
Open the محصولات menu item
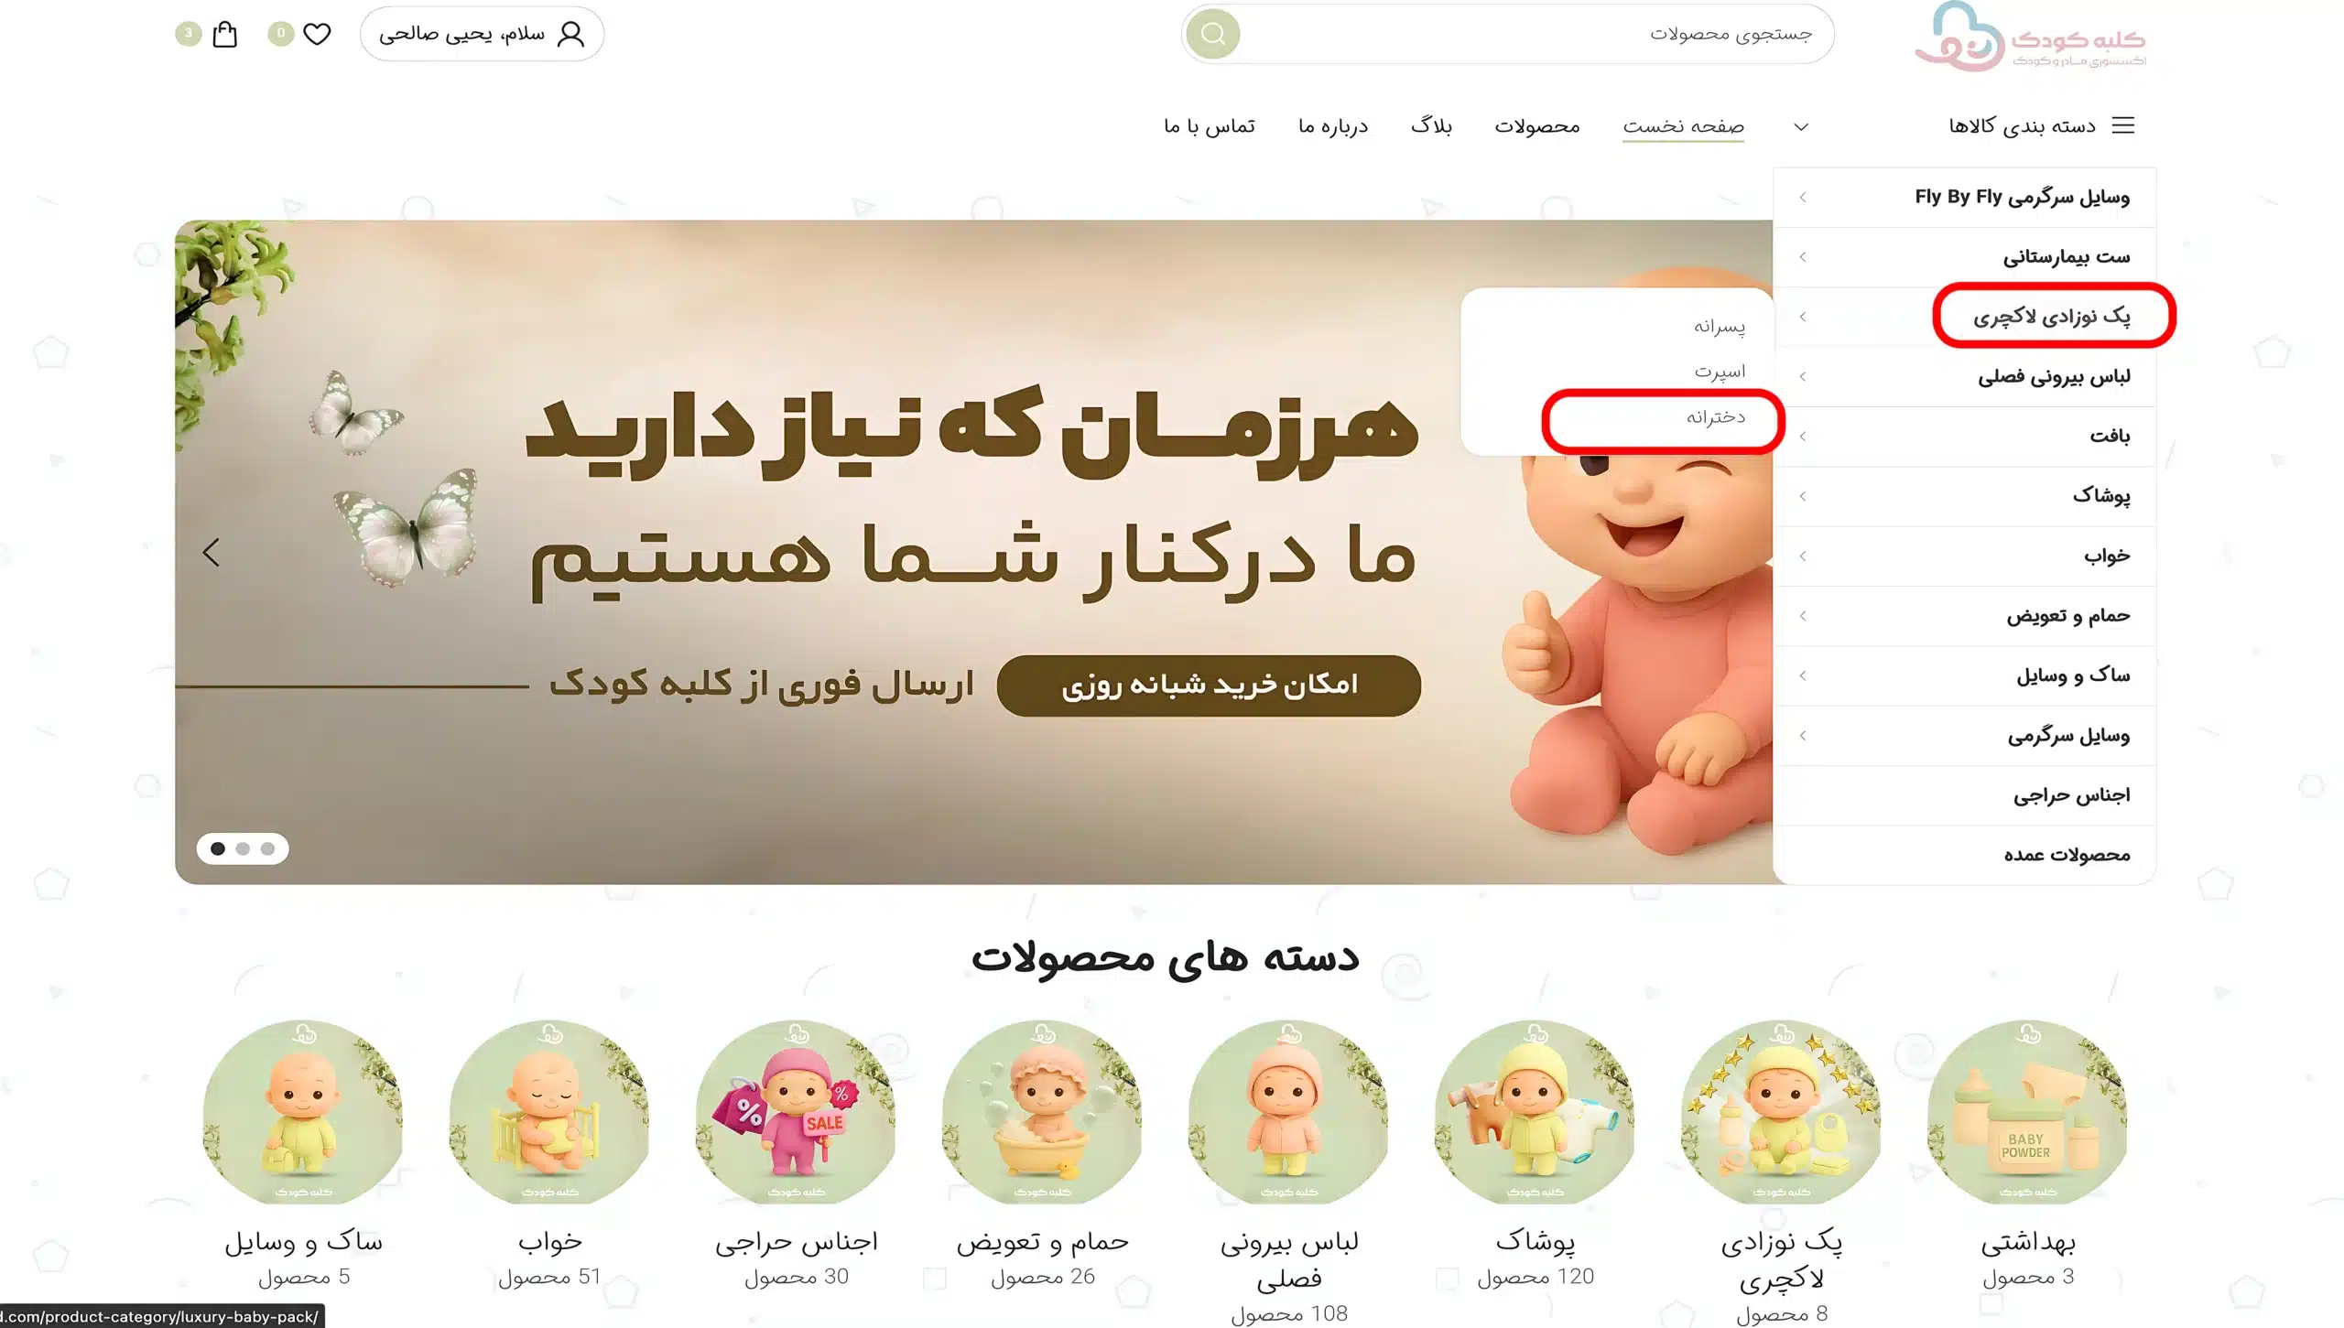click(1537, 126)
